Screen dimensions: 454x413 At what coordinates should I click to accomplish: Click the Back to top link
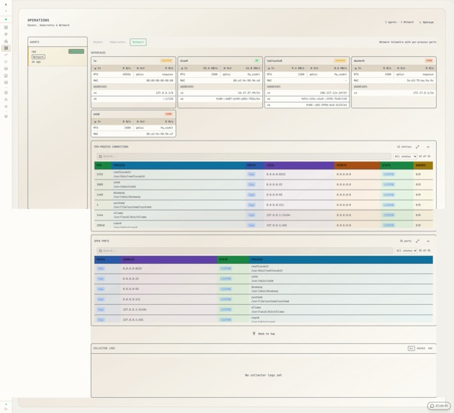264,334
